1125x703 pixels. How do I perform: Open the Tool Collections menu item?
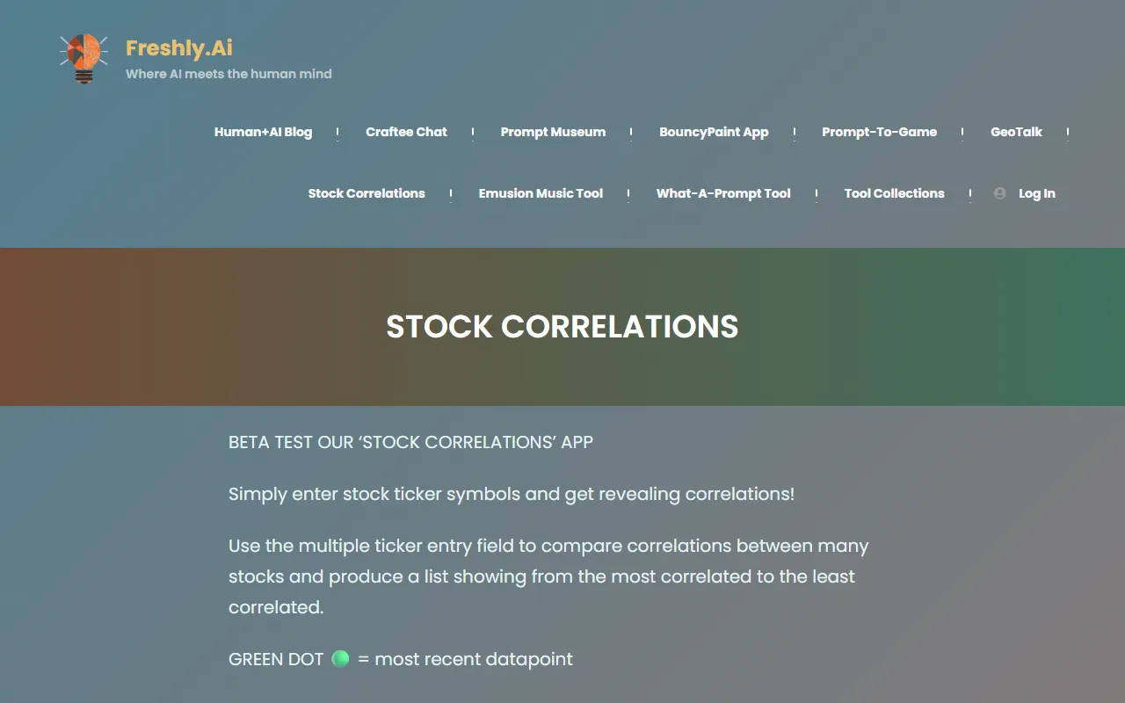(x=894, y=193)
